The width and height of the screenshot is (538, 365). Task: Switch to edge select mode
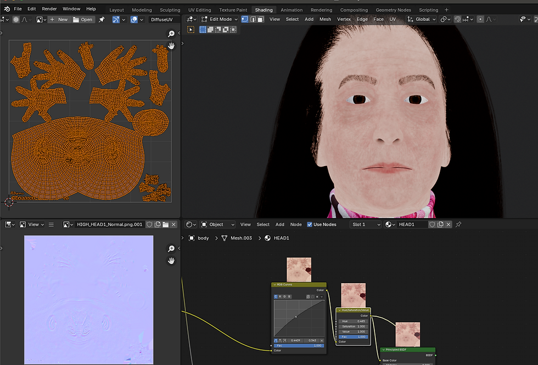point(253,19)
